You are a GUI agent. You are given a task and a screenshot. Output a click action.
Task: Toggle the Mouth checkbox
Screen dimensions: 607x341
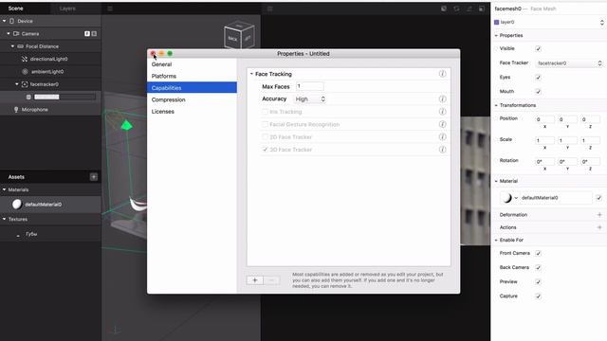pyautogui.click(x=538, y=92)
